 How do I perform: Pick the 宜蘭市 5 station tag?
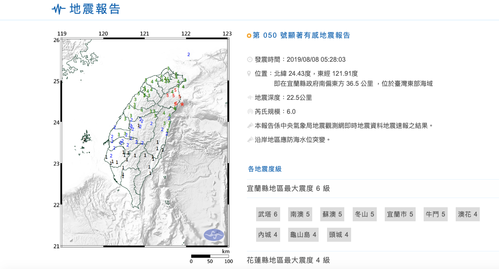click(x=400, y=214)
